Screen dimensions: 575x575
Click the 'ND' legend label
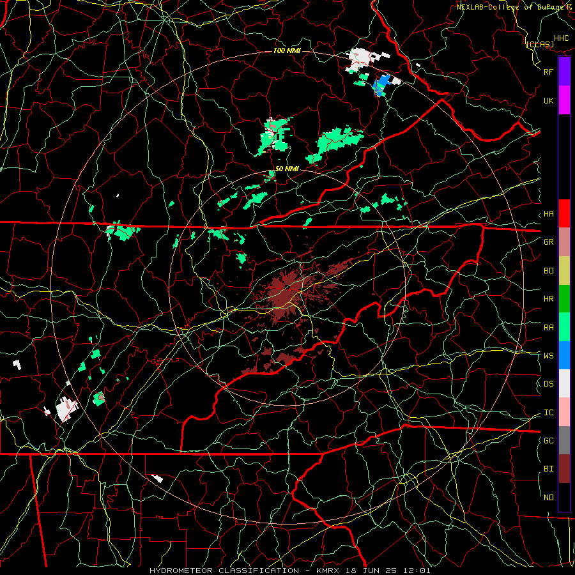click(x=548, y=498)
